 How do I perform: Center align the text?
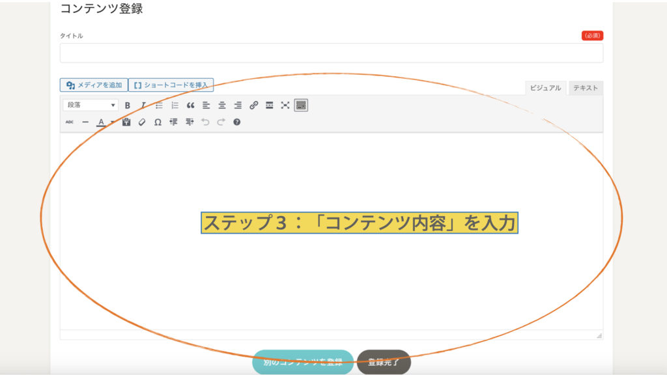point(222,105)
